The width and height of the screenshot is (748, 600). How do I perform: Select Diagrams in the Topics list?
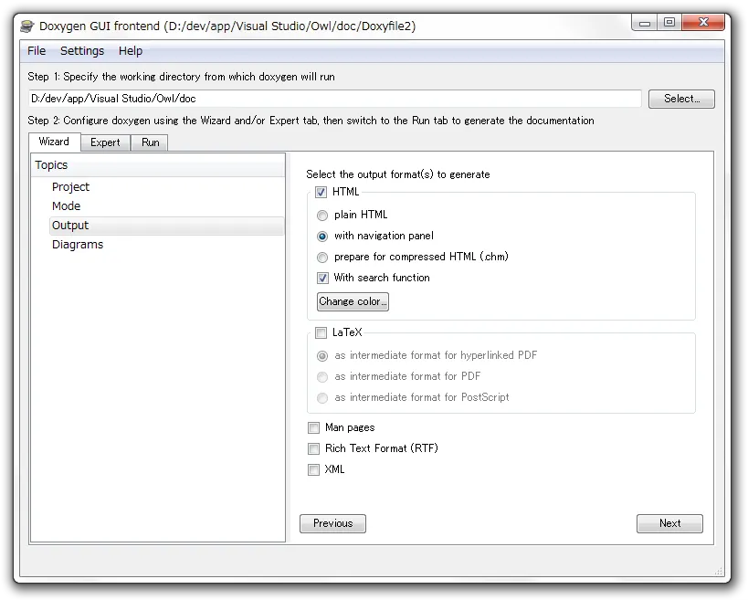click(x=77, y=245)
